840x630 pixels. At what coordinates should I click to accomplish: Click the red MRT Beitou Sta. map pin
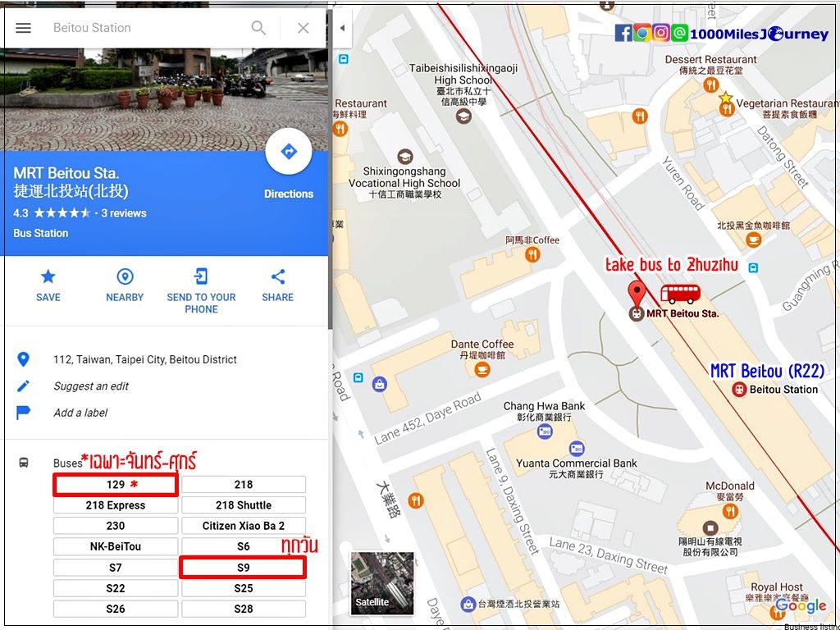pos(636,294)
